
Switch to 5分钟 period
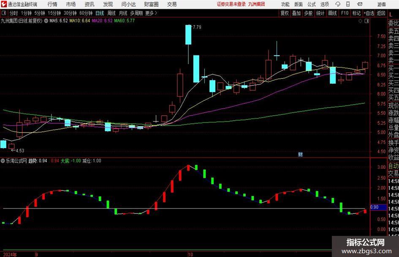coord(39,13)
